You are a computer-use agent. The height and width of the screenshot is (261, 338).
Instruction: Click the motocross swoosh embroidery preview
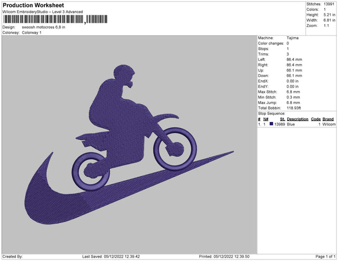coord(129,145)
